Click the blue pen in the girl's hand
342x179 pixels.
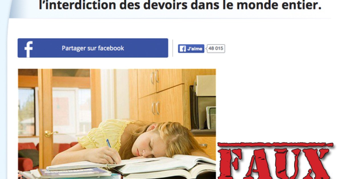pos(108,143)
